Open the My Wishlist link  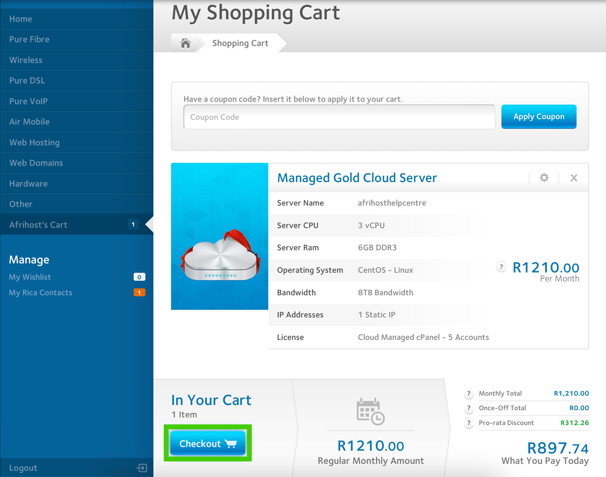(x=30, y=277)
